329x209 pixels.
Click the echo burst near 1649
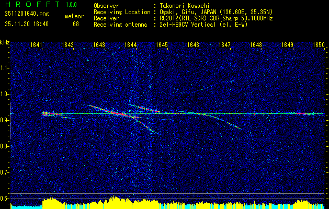pos(303,113)
